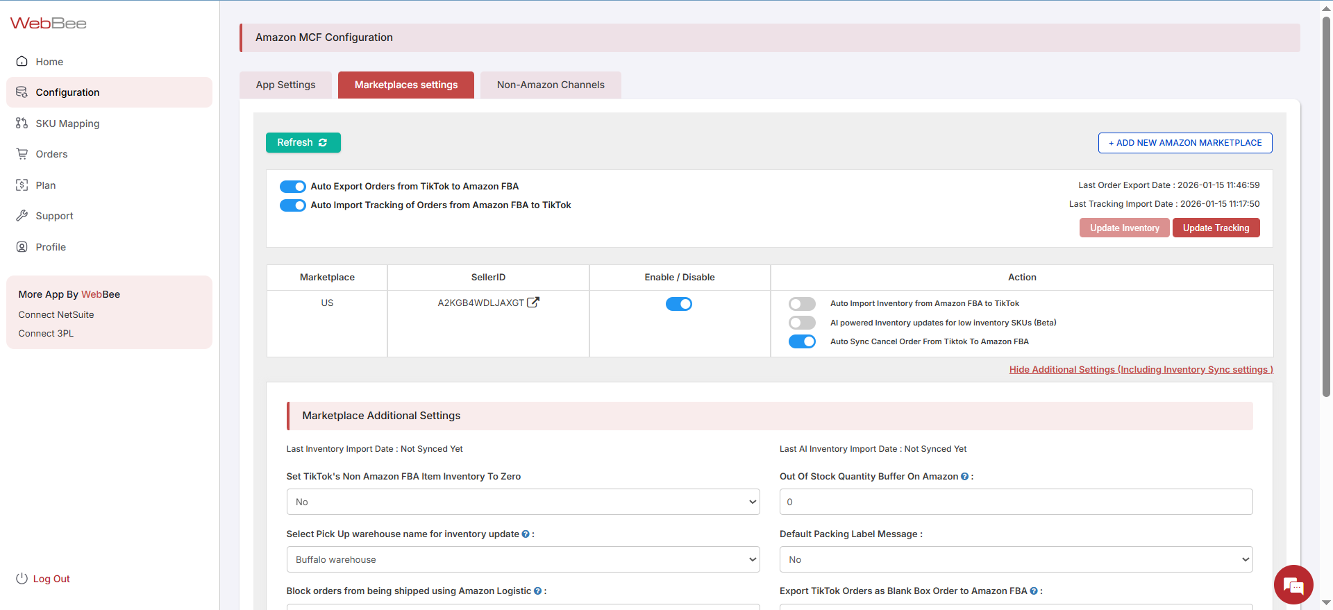Enable Auto Import Inventory from Amazon FBA toggle
1333x610 pixels.
pyautogui.click(x=802, y=304)
